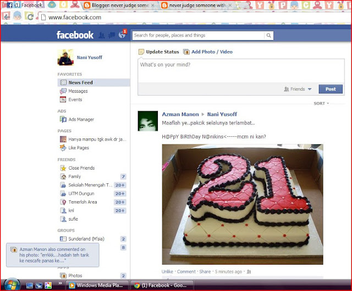Open the Close Friends list

[x=81, y=168]
